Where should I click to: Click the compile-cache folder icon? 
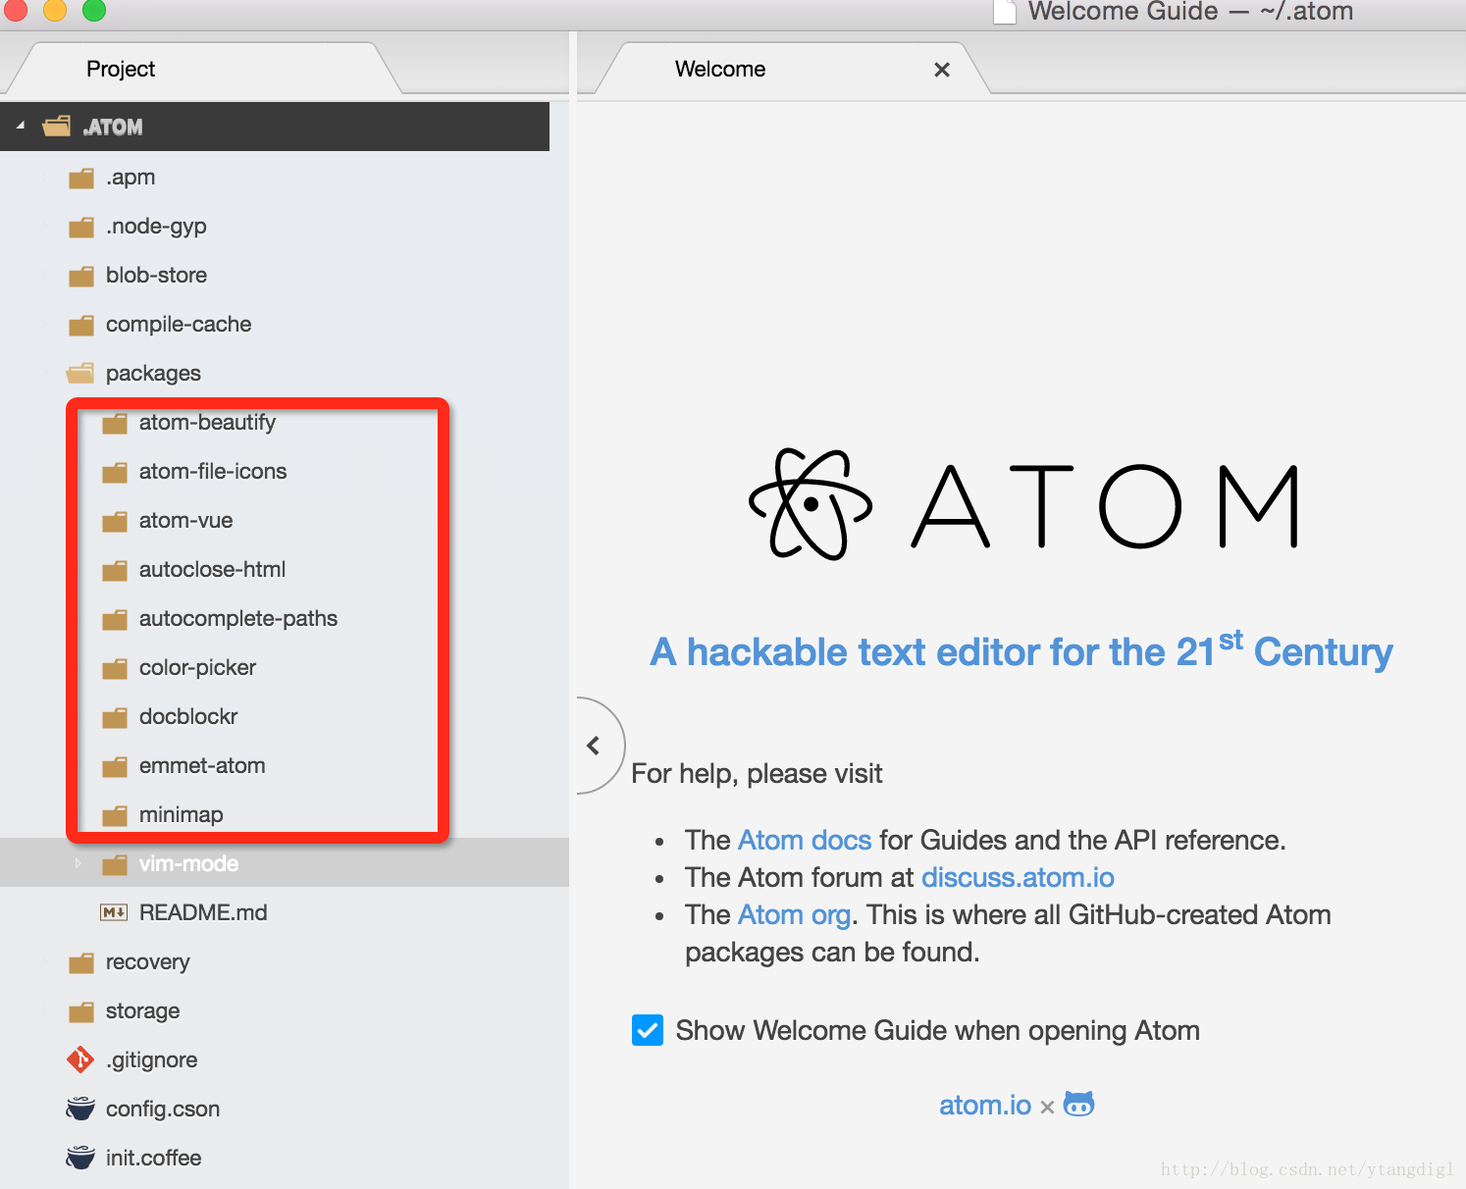81,326
